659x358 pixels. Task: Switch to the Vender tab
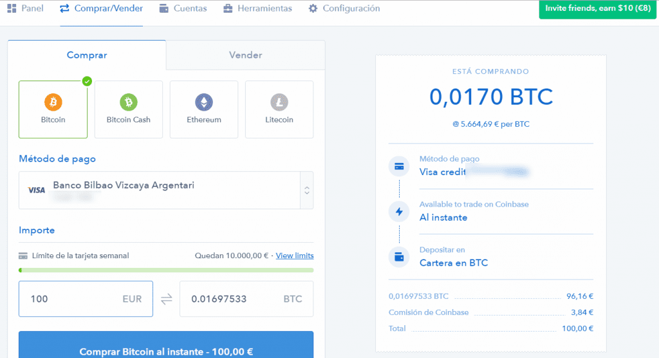(x=245, y=55)
